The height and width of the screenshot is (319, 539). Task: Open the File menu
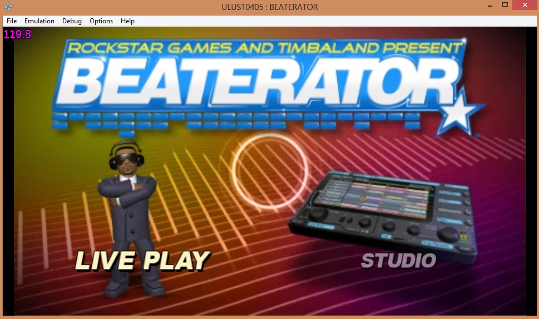click(x=12, y=21)
